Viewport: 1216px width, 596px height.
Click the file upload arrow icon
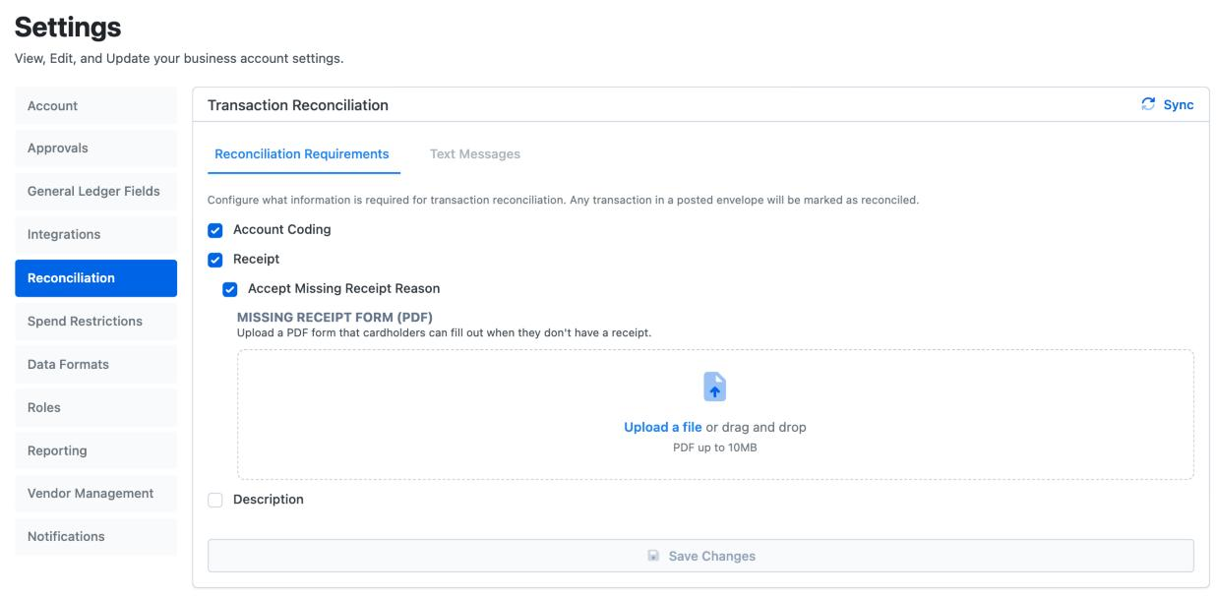[715, 387]
